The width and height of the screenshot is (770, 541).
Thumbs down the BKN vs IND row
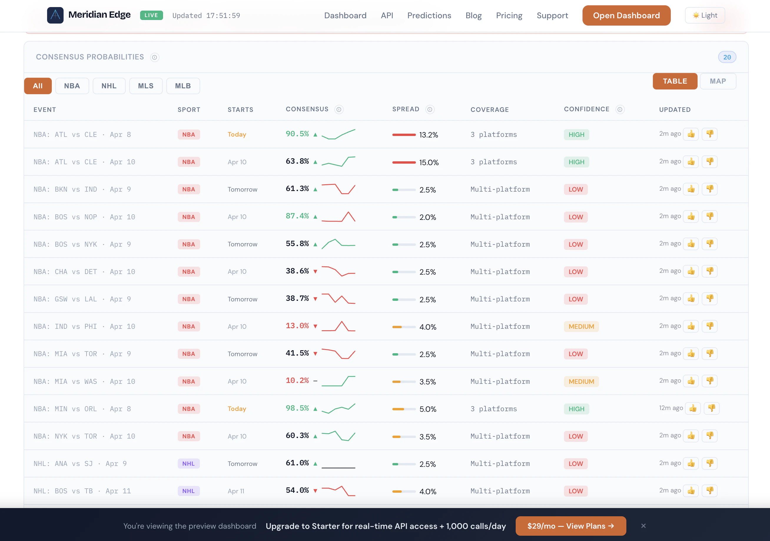[710, 189]
